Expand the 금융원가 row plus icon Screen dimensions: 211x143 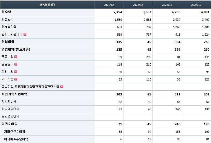click(x=16, y=64)
